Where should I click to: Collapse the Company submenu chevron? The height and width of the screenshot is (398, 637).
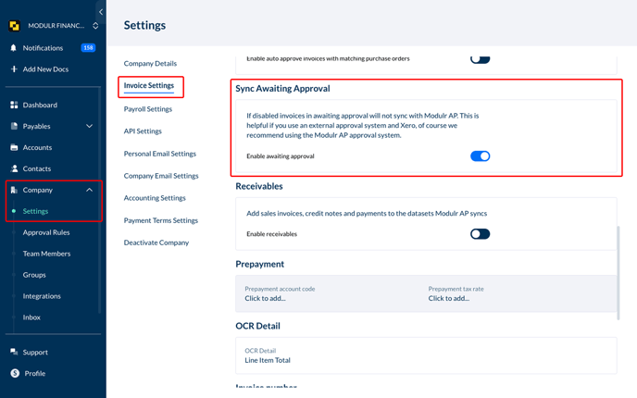pos(90,190)
